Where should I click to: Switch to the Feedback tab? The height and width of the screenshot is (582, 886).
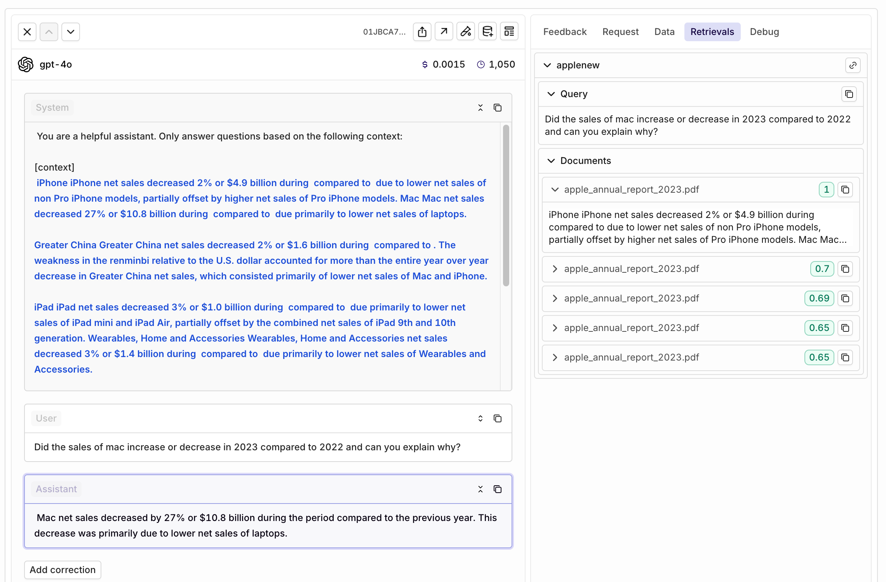pos(565,32)
